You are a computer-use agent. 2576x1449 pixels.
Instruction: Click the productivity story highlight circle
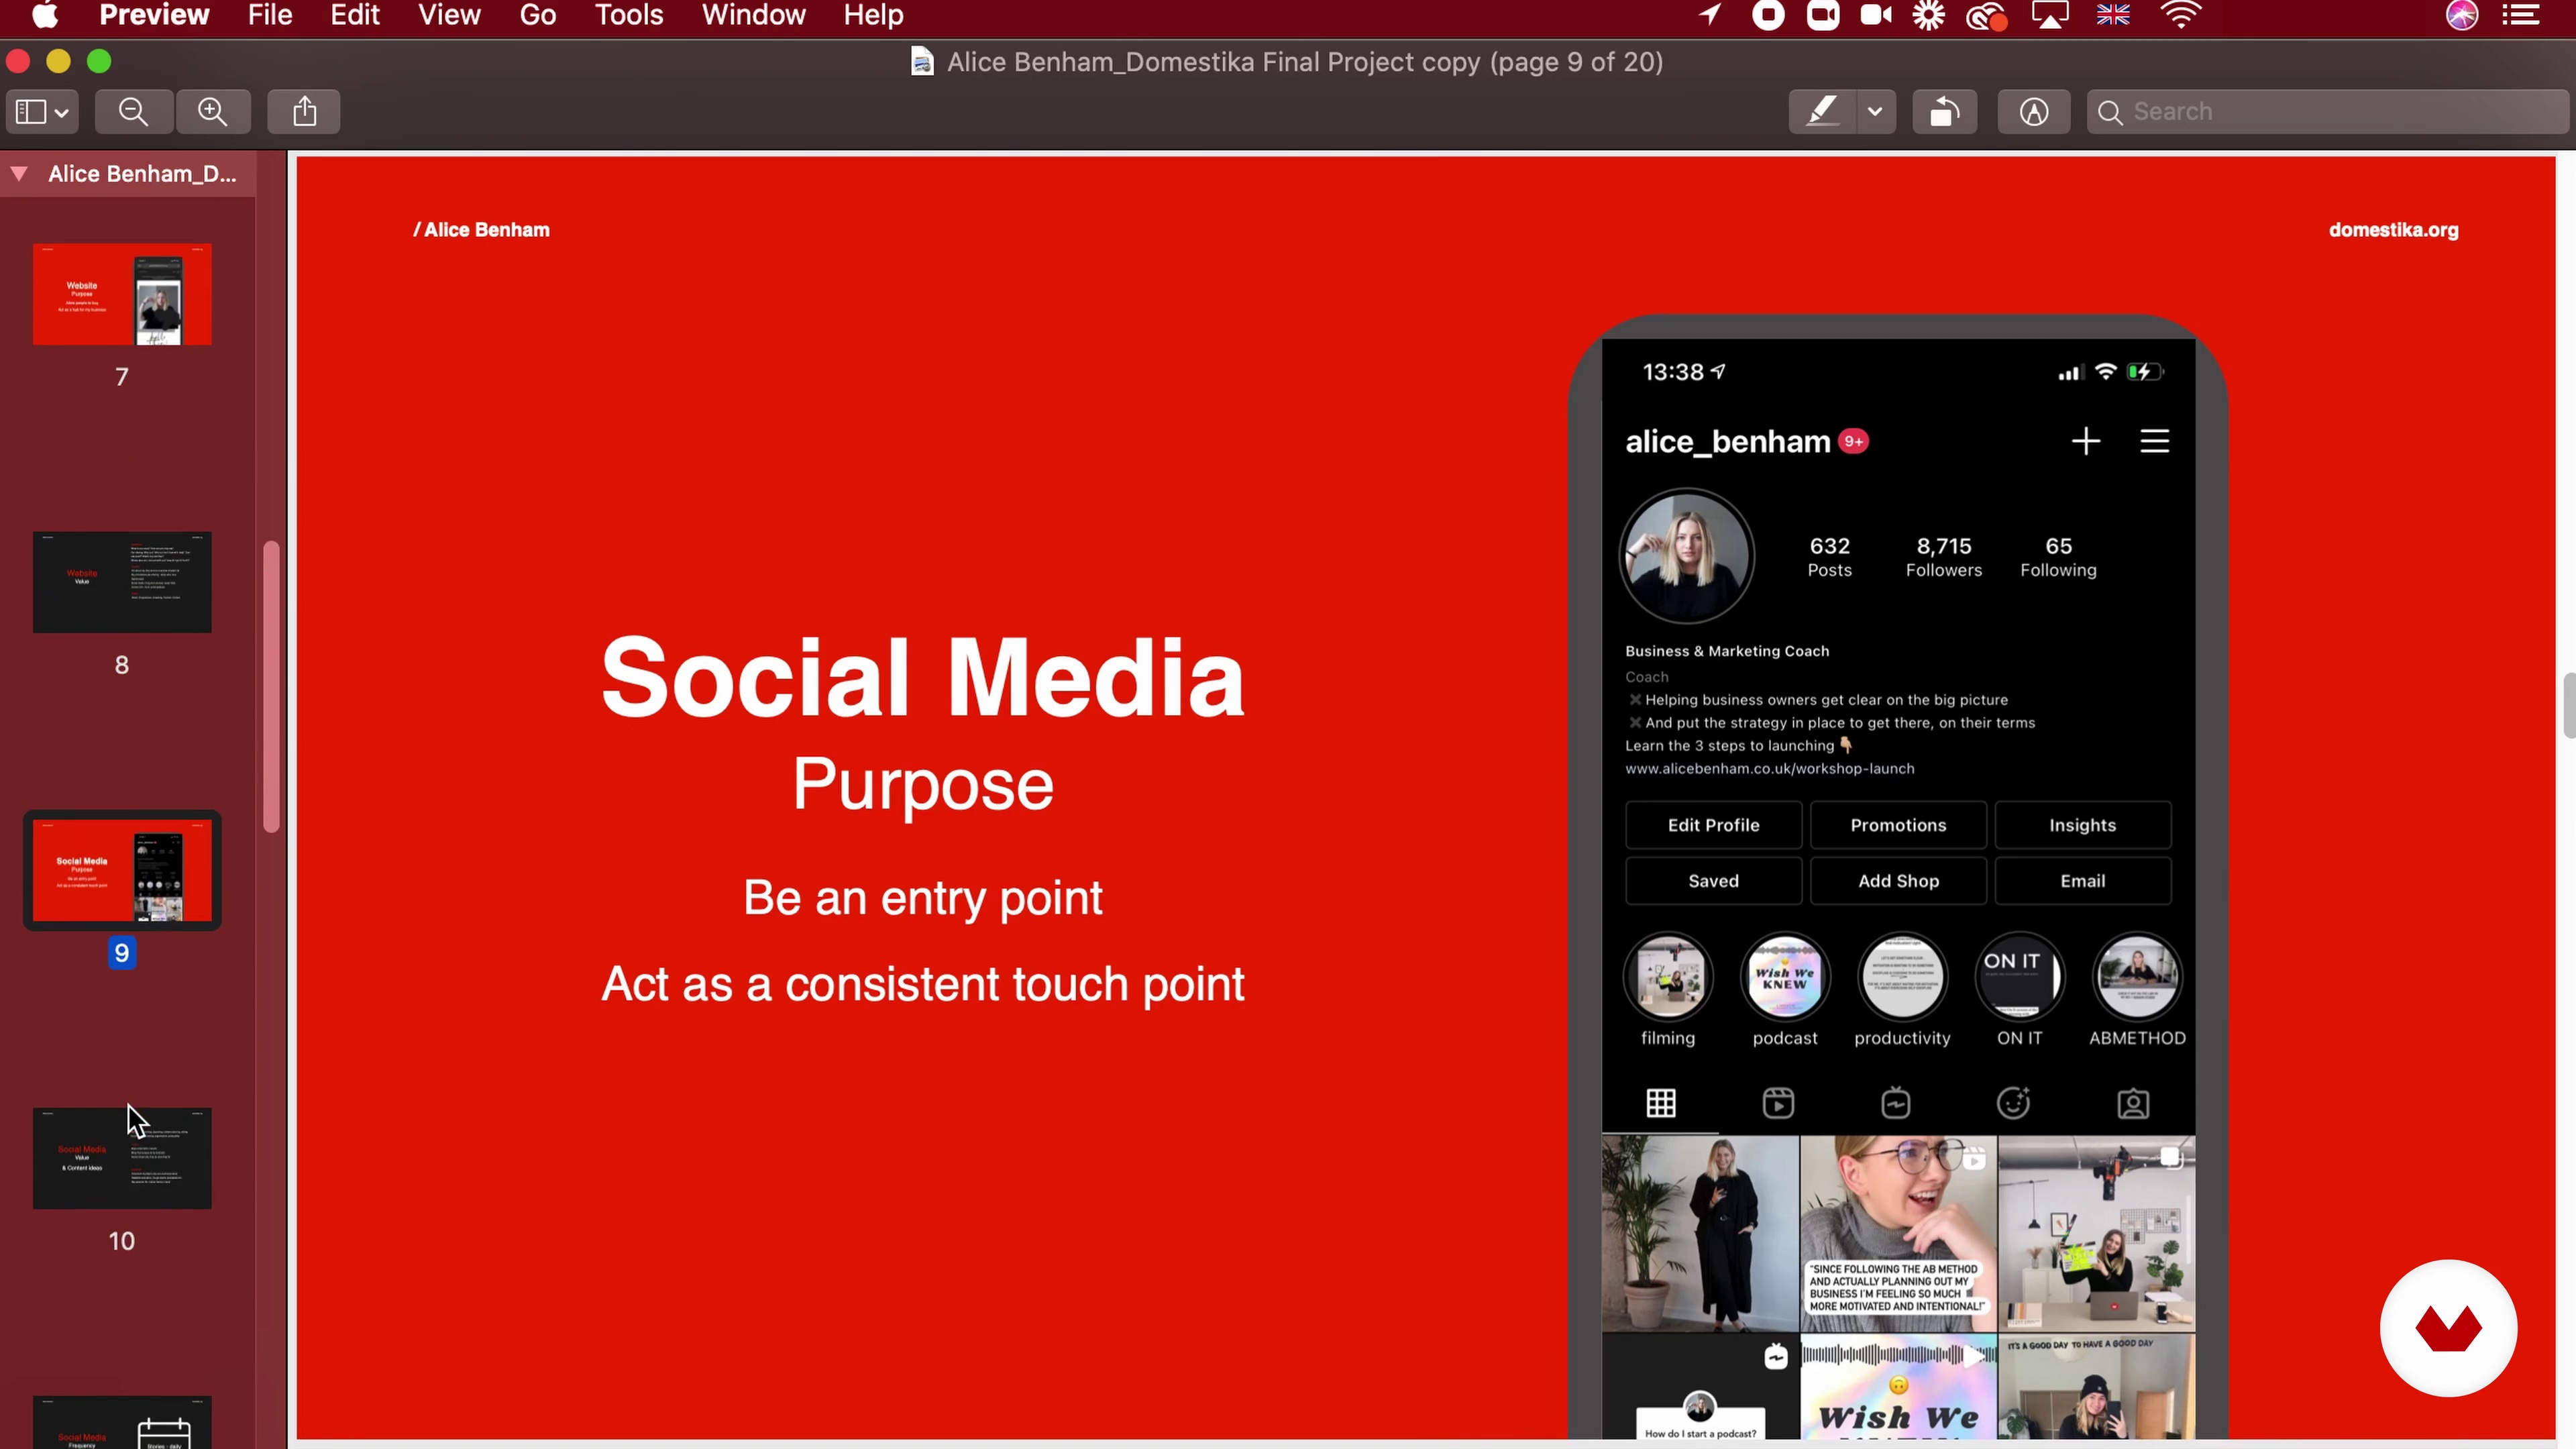[x=1902, y=977]
